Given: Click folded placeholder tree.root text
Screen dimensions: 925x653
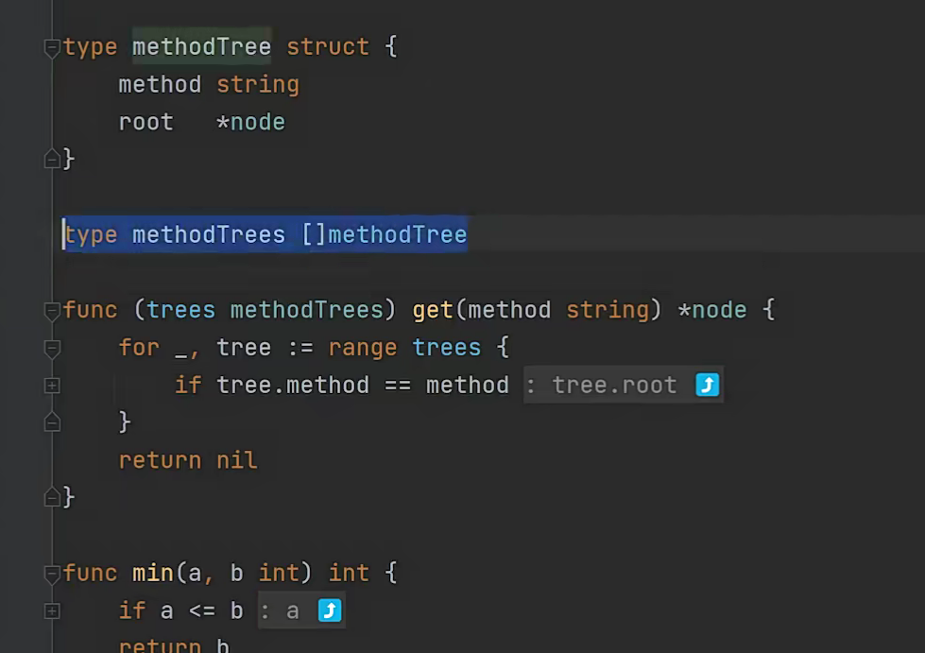Looking at the screenshot, I should 614,386.
